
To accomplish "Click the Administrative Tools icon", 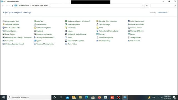I will tap(4, 21).
